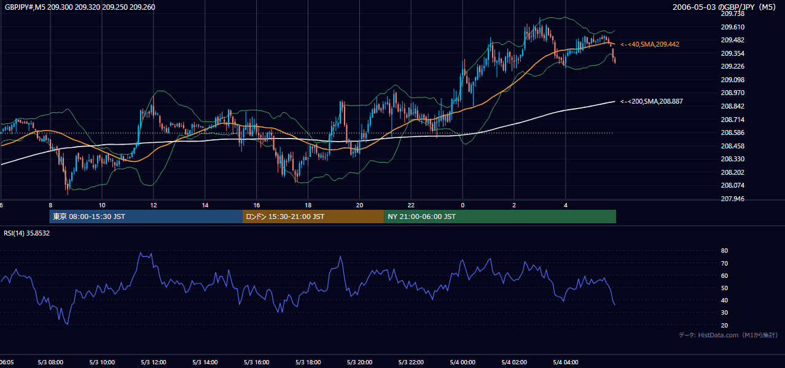Click price axis value 209.098
Screen dimensions: 785x368
point(732,80)
